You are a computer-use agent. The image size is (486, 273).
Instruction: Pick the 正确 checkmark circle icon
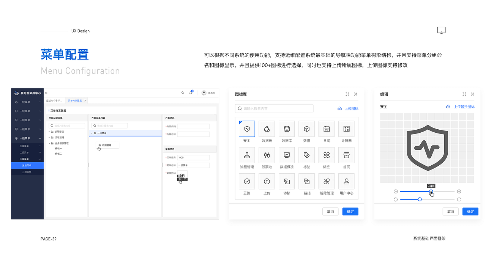click(x=247, y=181)
